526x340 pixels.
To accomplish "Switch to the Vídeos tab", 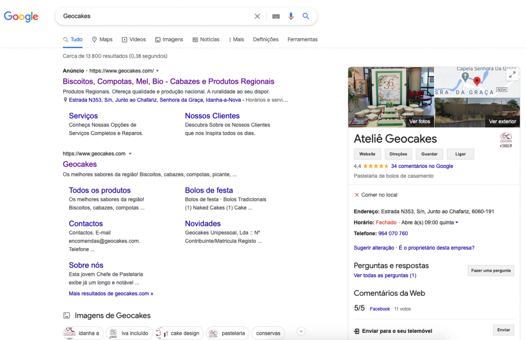I will tap(134, 40).
